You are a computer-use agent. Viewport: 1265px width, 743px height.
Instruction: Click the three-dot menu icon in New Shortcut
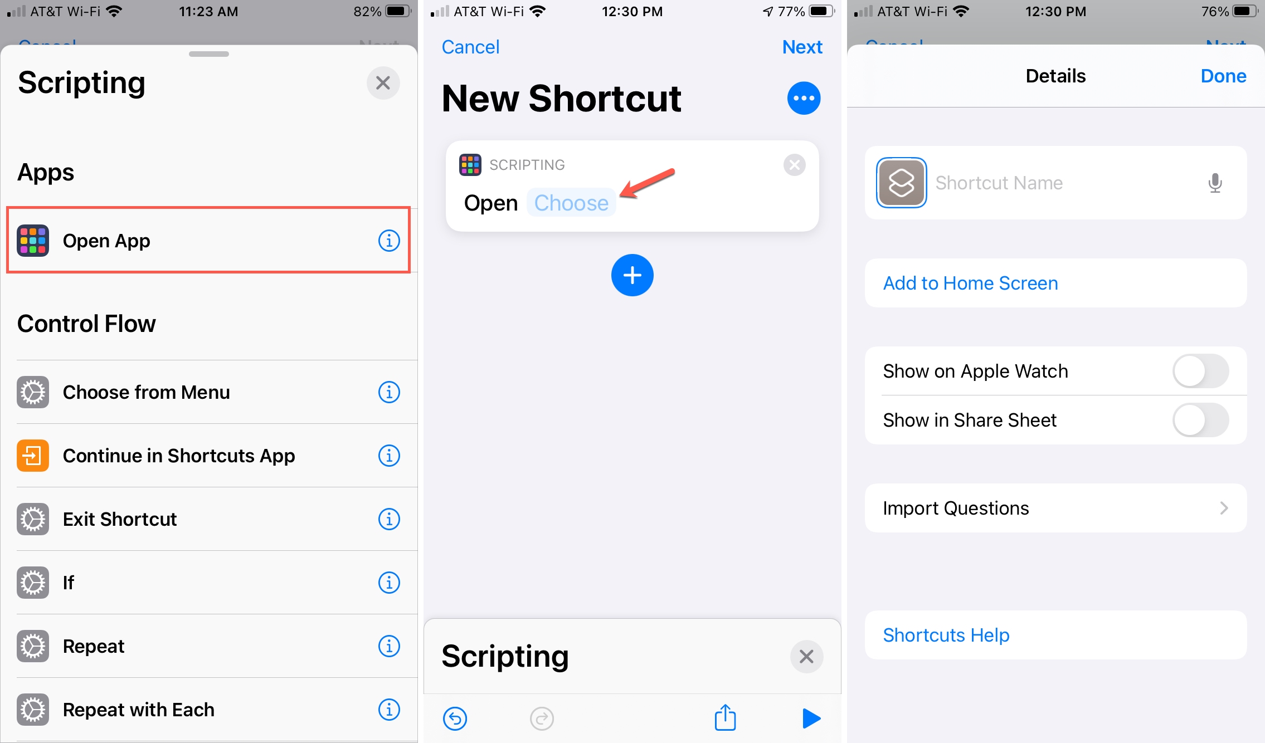pyautogui.click(x=803, y=98)
